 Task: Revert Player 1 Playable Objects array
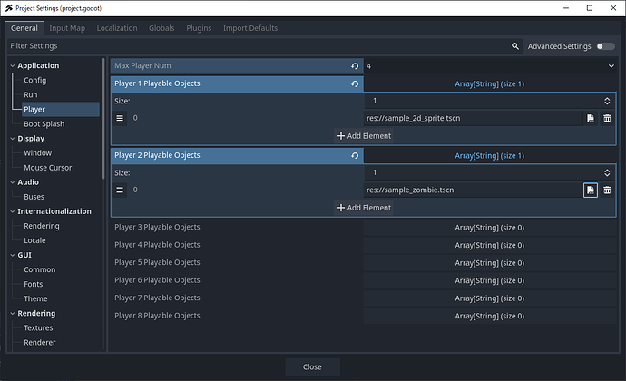(x=355, y=83)
